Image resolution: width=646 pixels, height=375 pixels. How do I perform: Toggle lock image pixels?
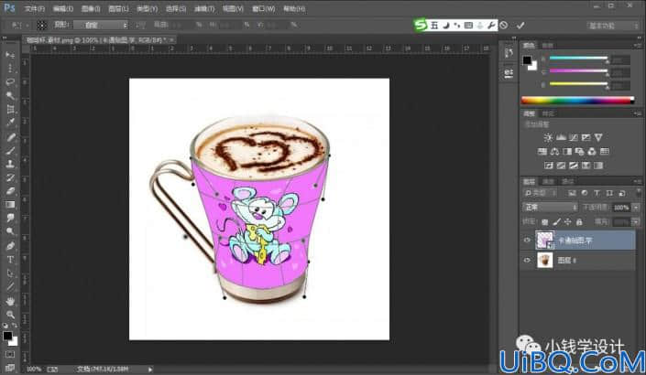(556, 222)
